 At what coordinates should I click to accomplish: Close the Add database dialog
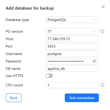pyautogui.click(x=103, y=7)
